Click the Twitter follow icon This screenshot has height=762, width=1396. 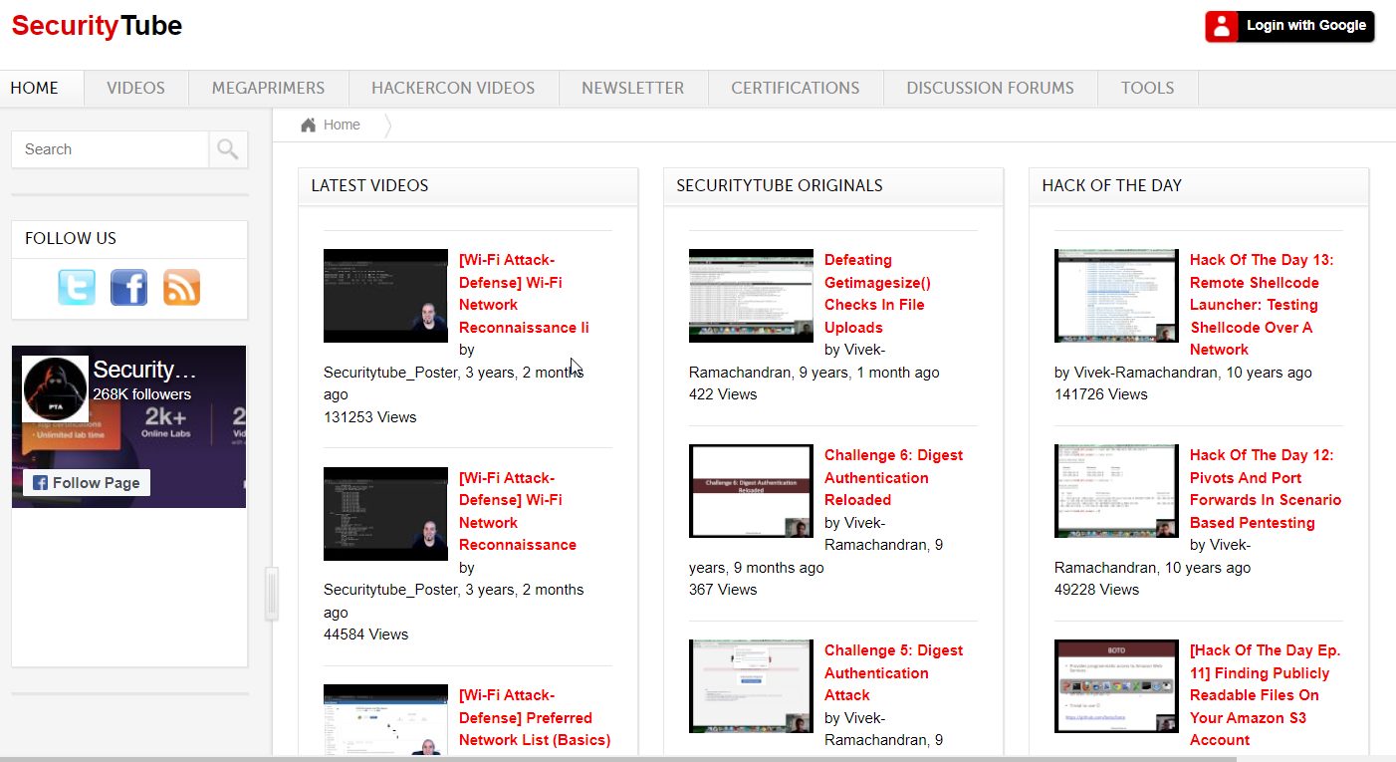(x=77, y=288)
